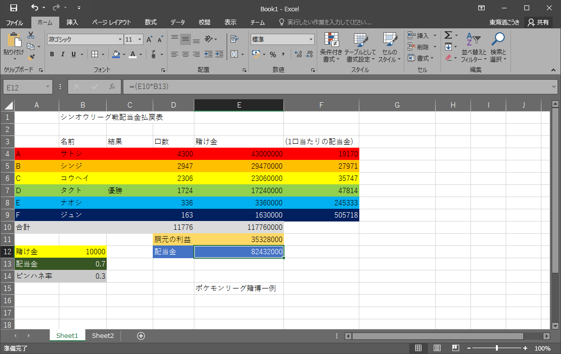Switch to the データ tab
This screenshot has height=354, width=561.
[x=178, y=22]
